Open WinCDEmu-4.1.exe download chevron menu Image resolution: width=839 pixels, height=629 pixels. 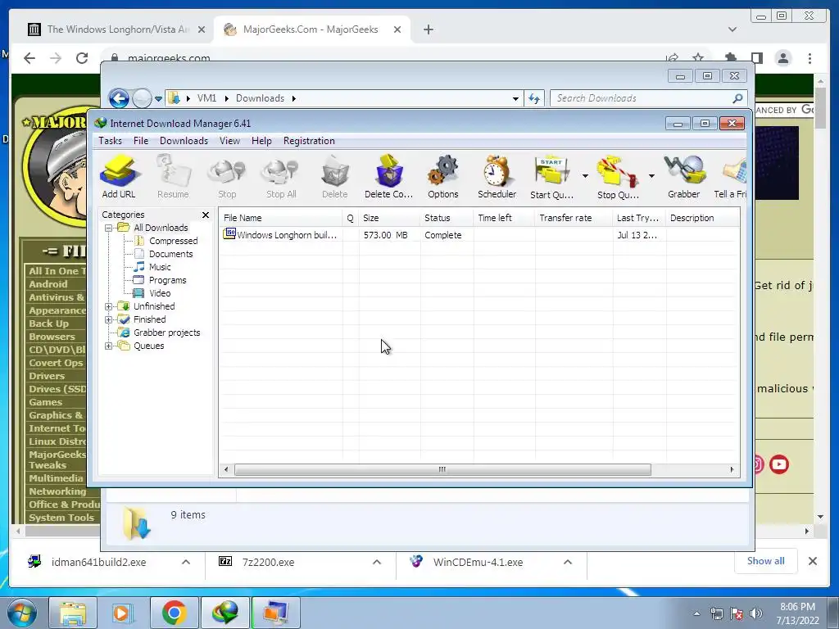point(568,562)
